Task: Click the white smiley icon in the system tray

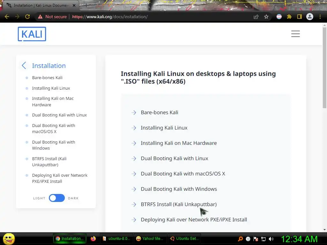Action: coord(248,239)
